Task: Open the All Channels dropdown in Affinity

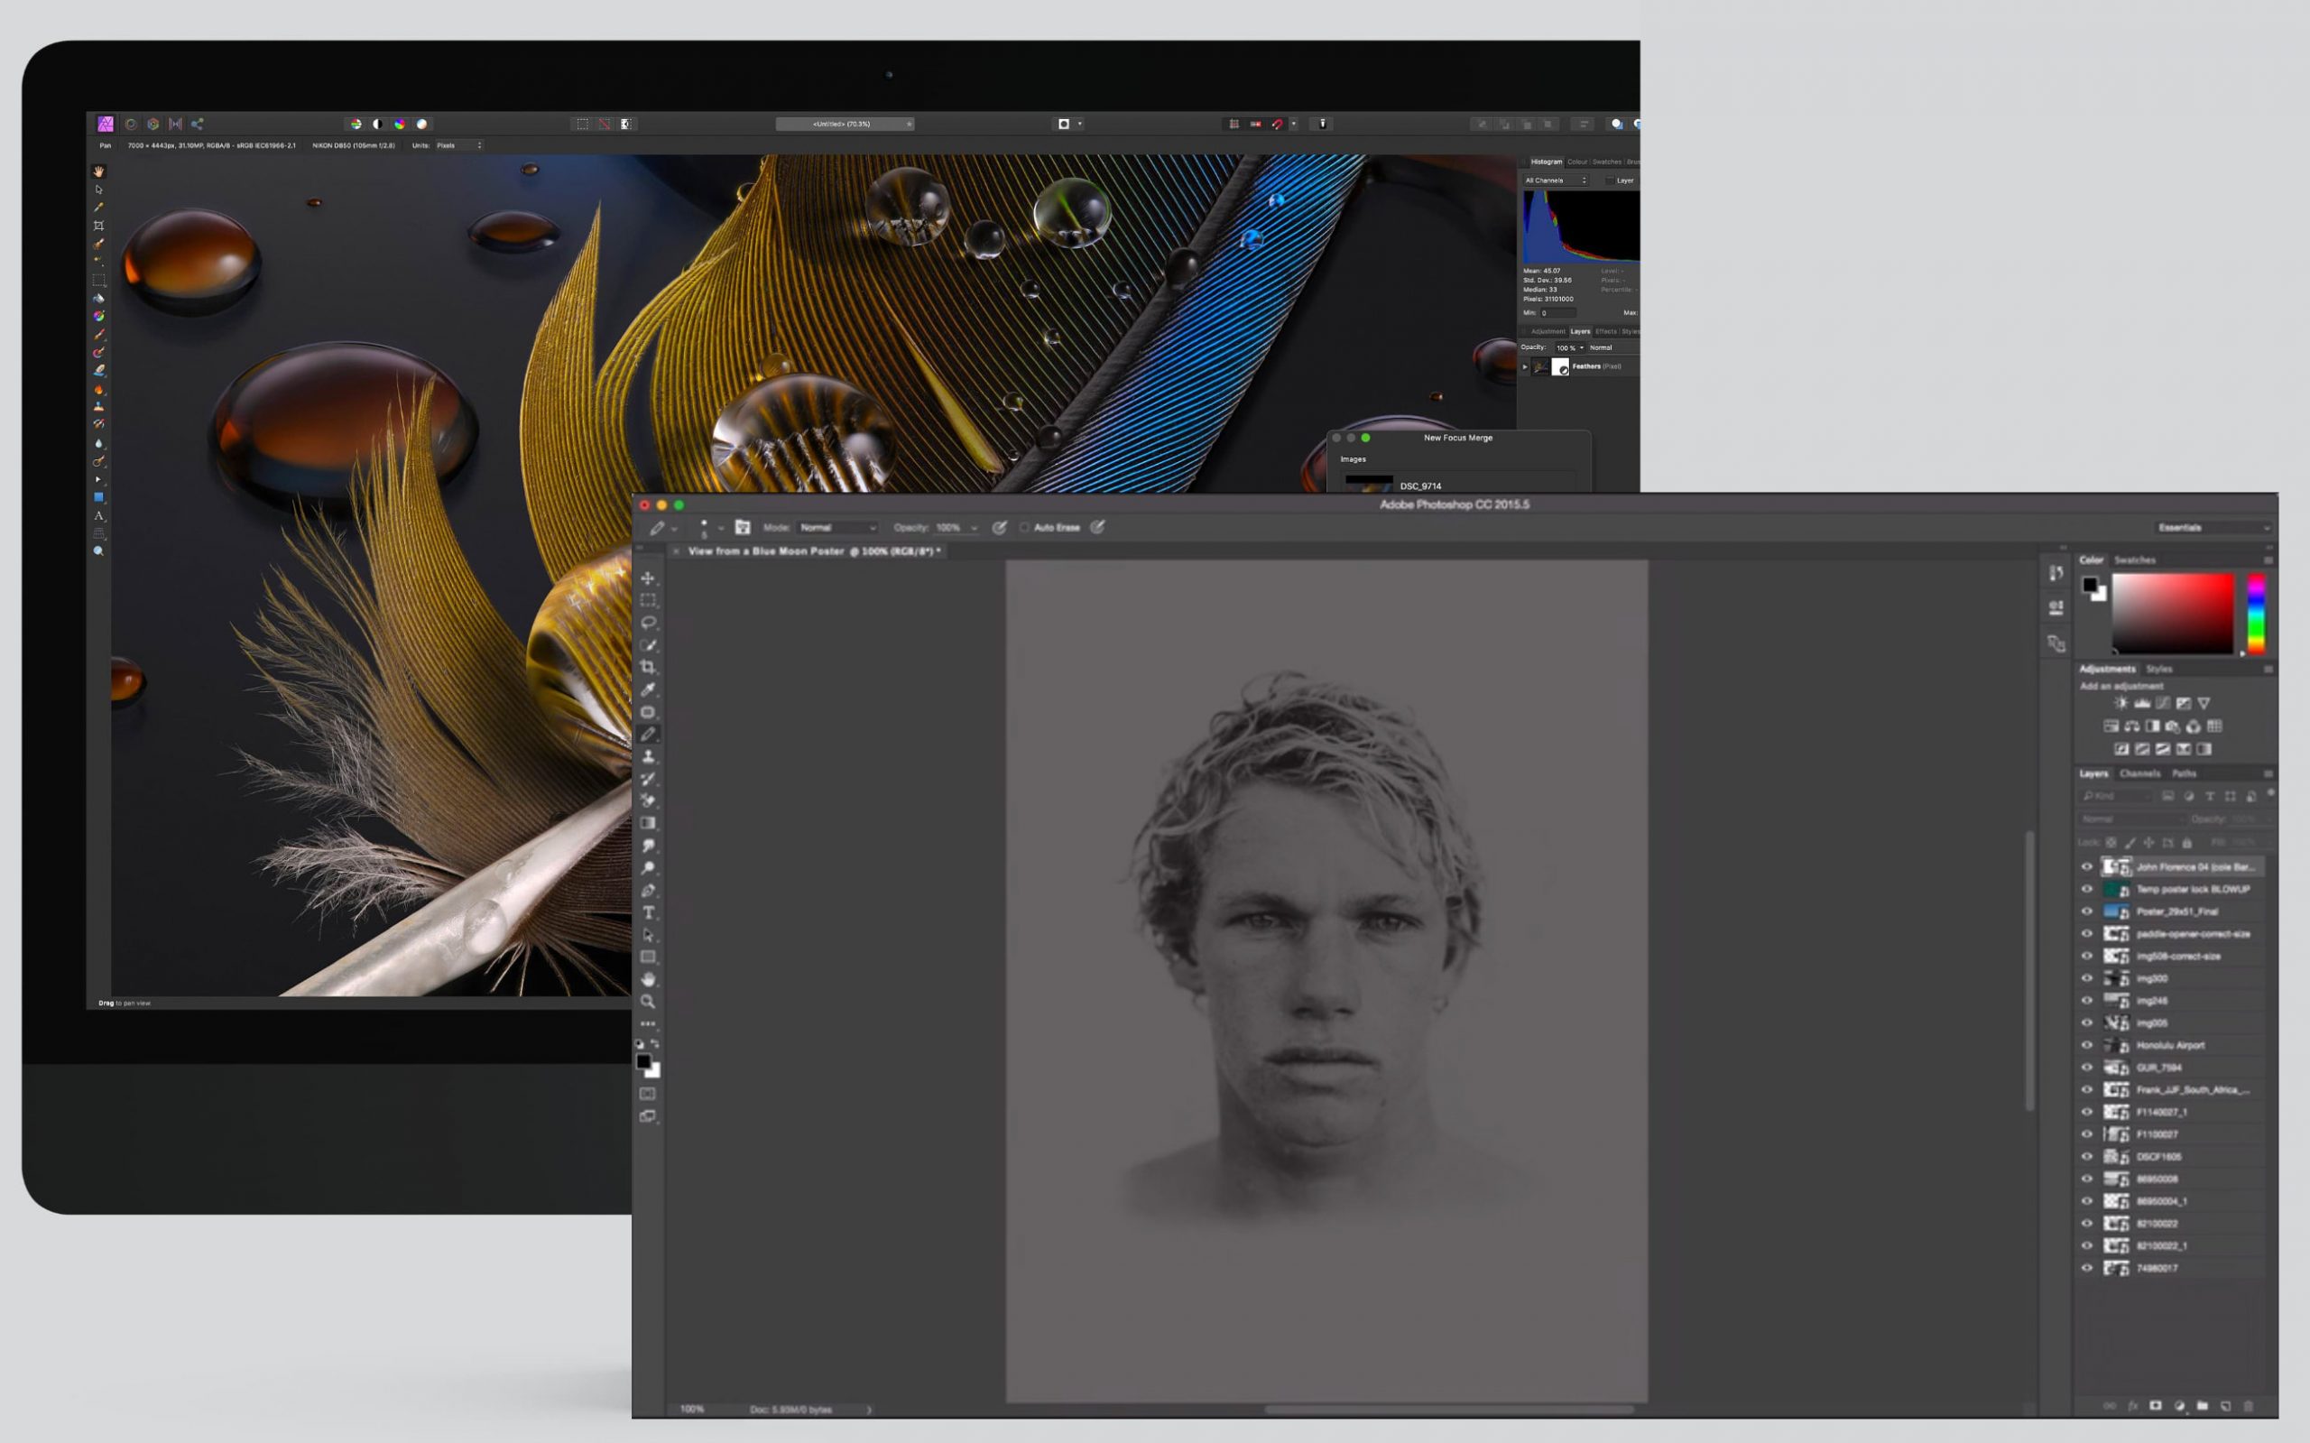Action: click(x=1556, y=180)
